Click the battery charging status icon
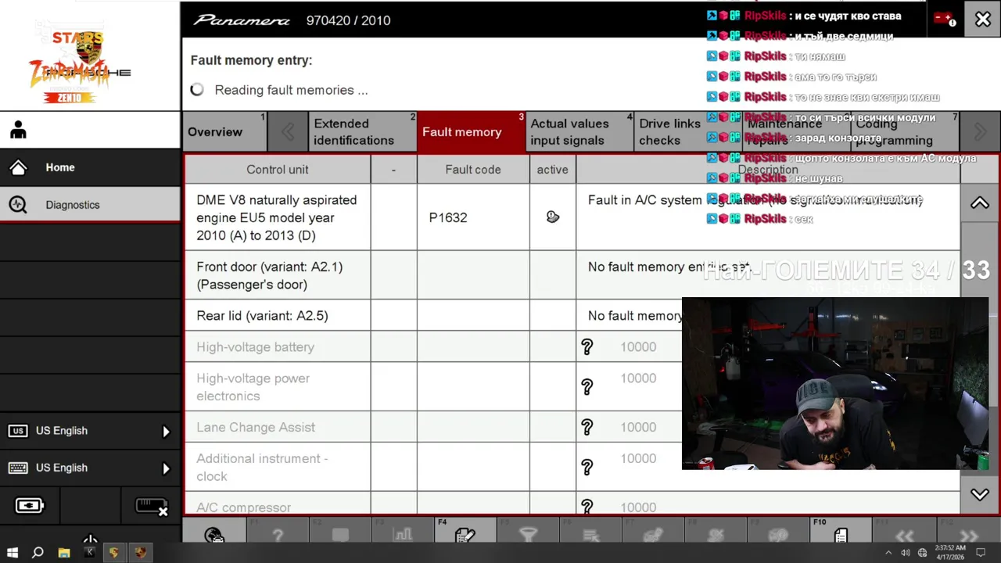Screen dimensions: 1001x563 [30, 506]
